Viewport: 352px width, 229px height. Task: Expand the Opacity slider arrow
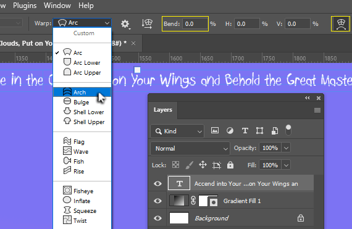(286, 148)
